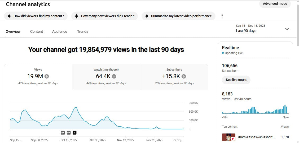The height and width of the screenshot is (143, 299).
Task: Click the down-arrow icon beside +15.8K subscribers
Action: pyautogui.click(x=184, y=76)
